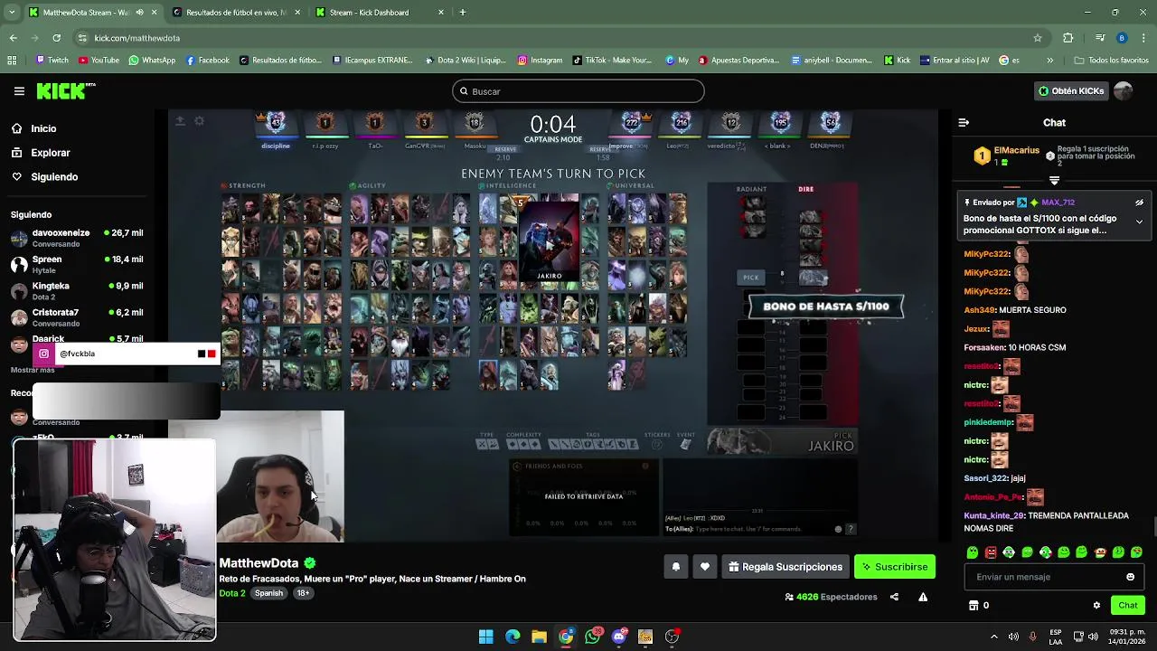Go back in browser

[13, 38]
